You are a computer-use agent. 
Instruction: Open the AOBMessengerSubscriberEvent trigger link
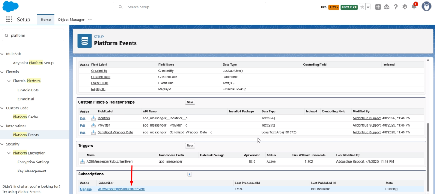[110, 161]
